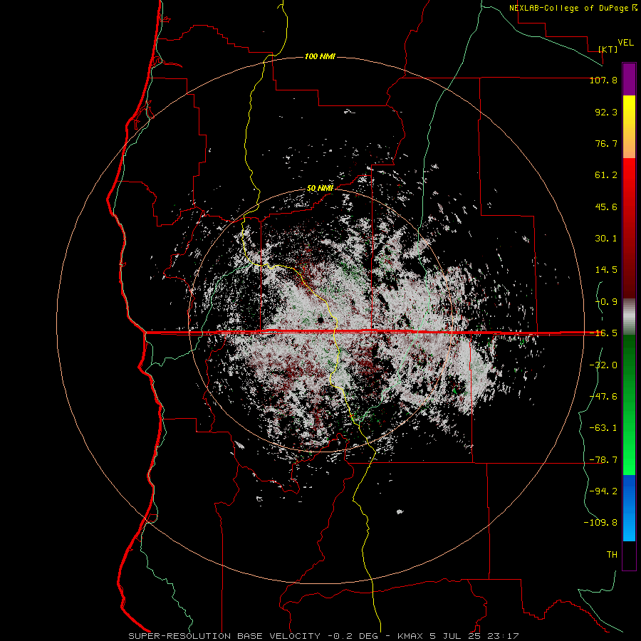Screen dimensions: 641x641
Task: Select the -32.0 scale label
Action: tap(603, 365)
